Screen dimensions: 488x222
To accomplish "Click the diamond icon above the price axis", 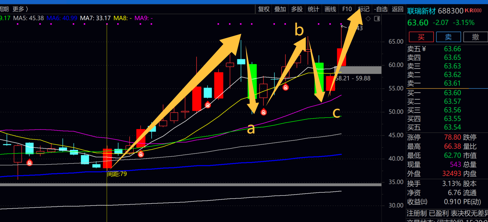I will pyautogui.click(x=368, y=19).
